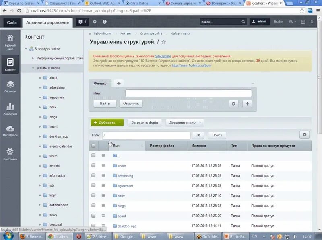Click the vertical page scrollbar
322x240 pixels.
(319, 77)
